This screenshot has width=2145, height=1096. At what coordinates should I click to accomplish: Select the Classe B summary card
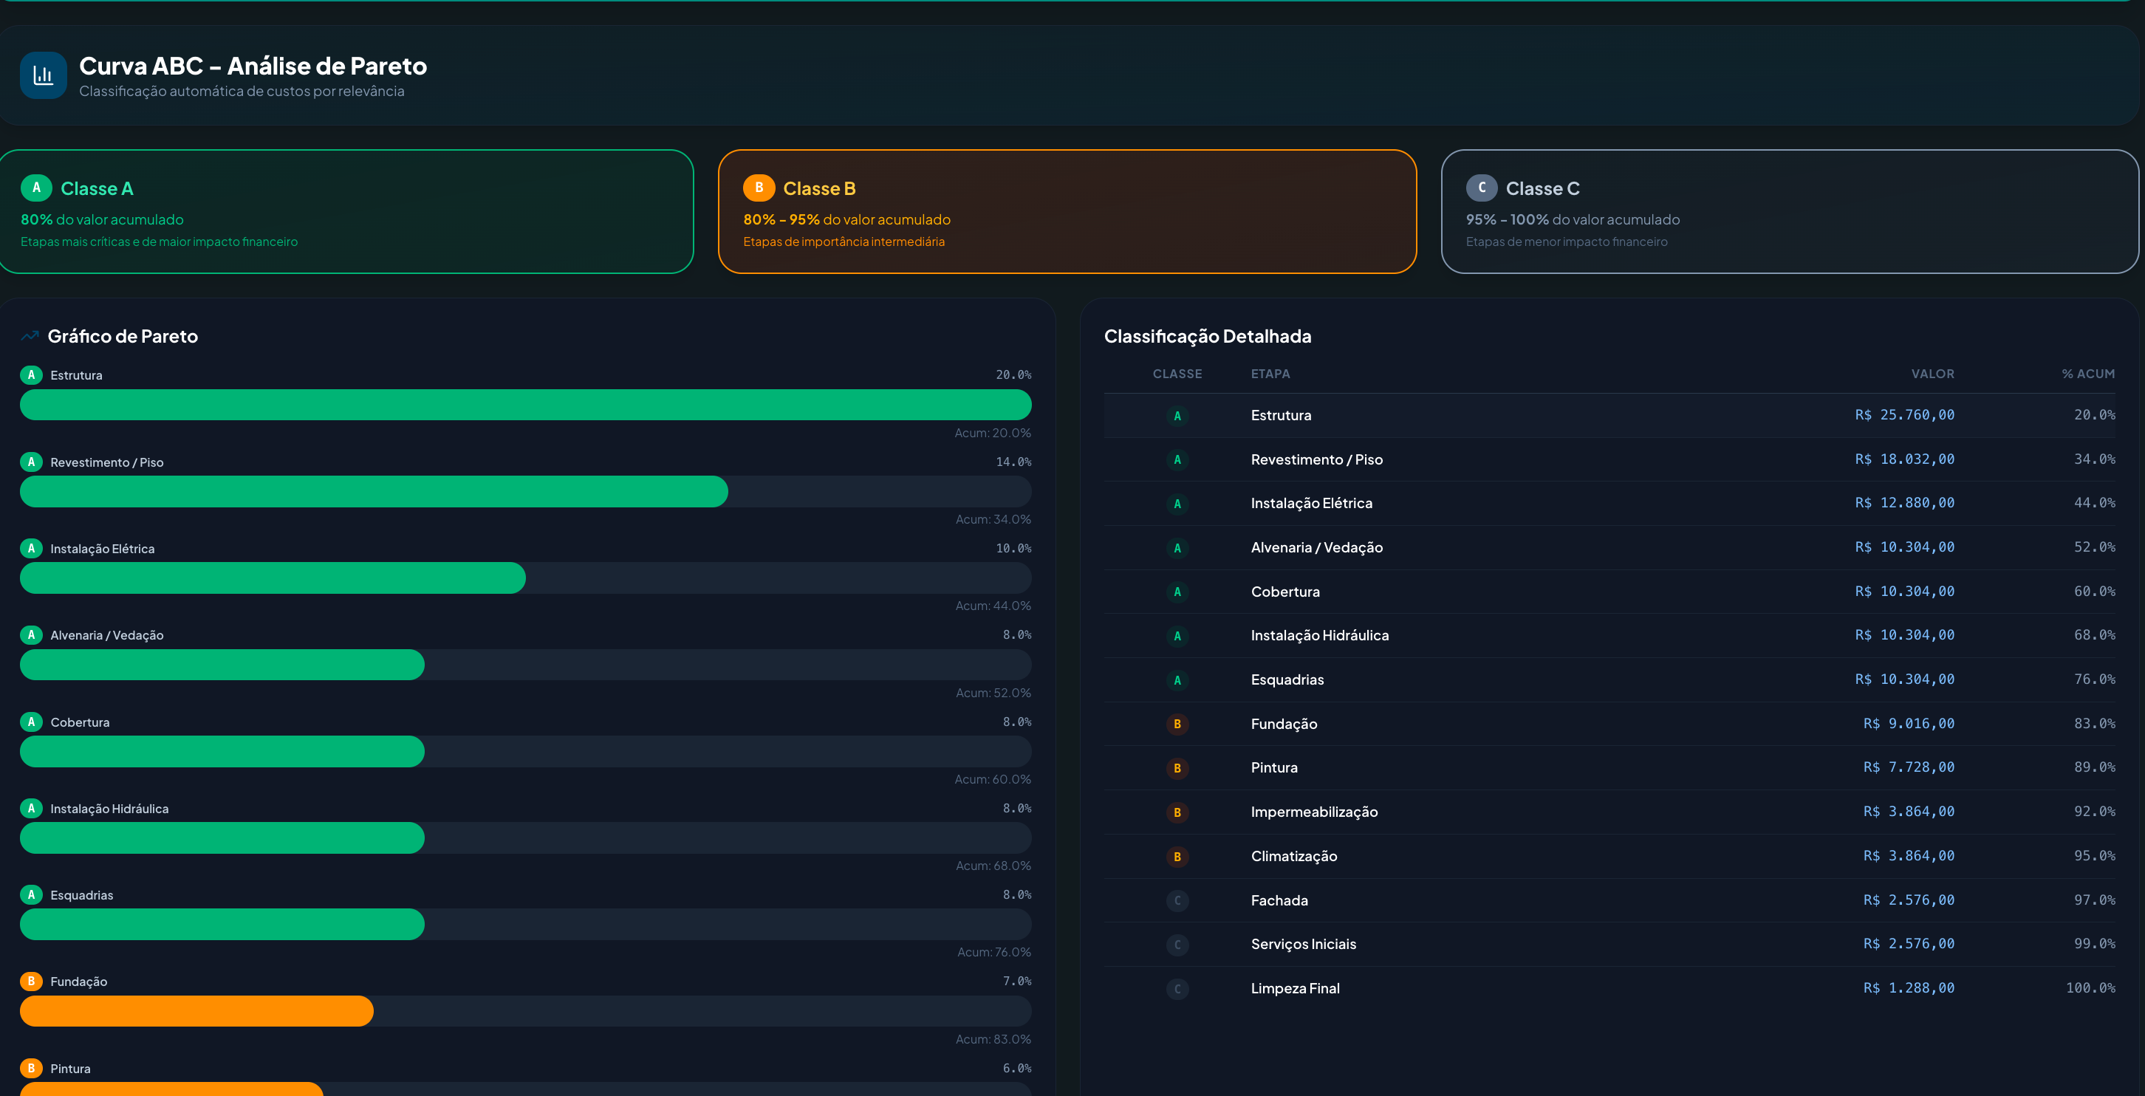click(1067, 213)
